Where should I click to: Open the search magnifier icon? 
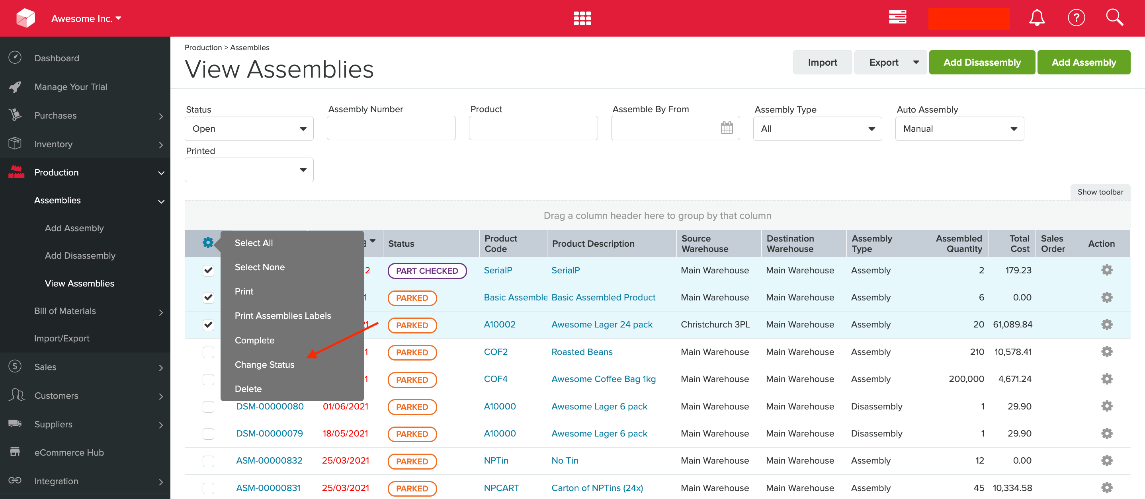1114,18
